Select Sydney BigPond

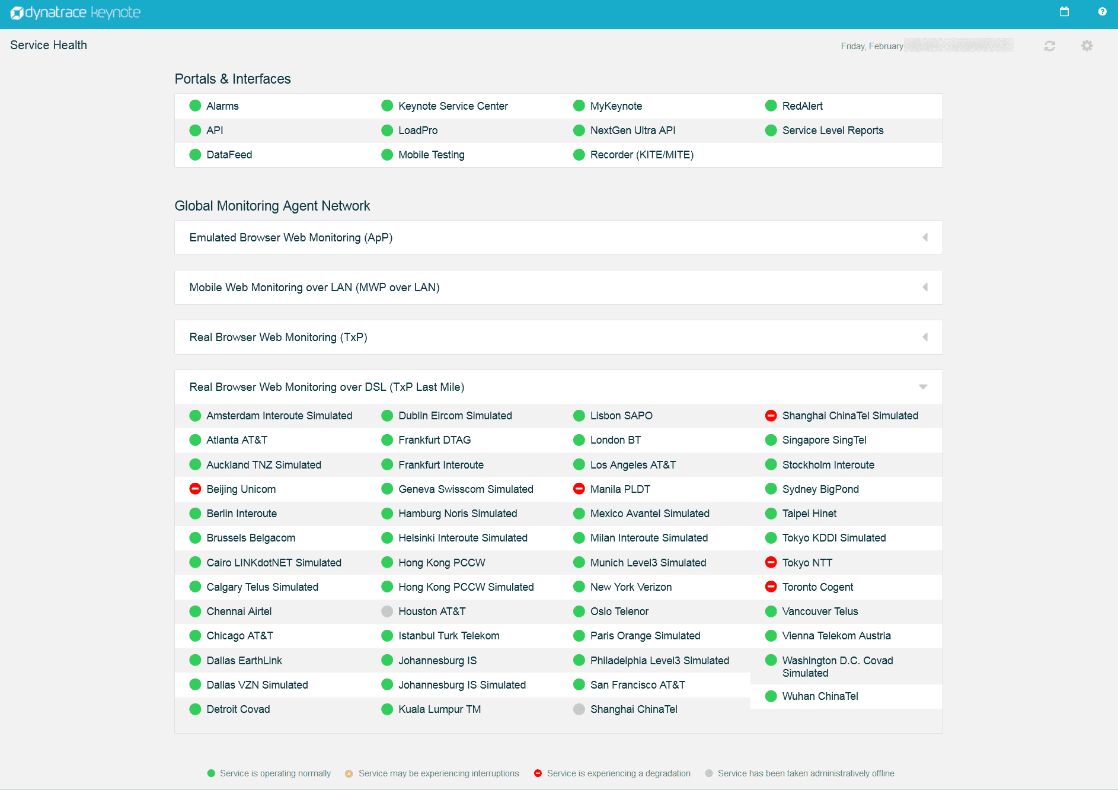820,489
